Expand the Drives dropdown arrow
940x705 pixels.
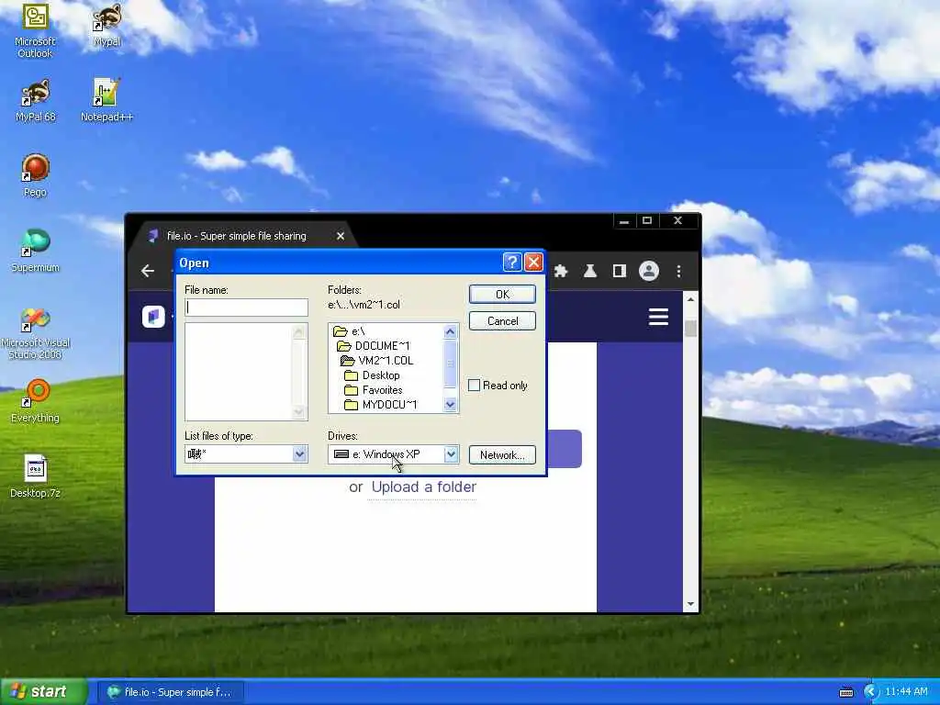451,453
